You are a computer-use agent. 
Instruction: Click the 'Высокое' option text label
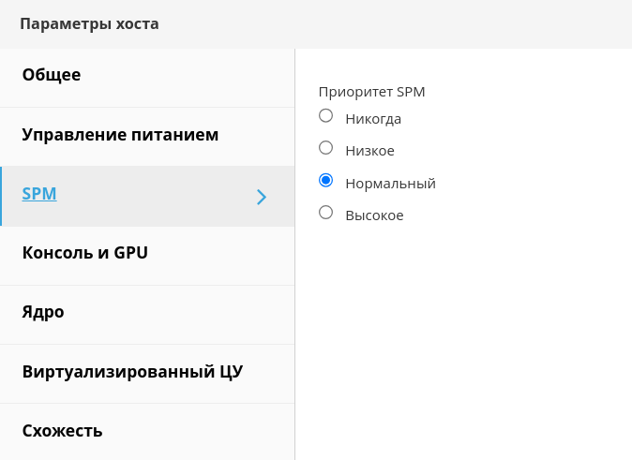click(x=374, y=215)
